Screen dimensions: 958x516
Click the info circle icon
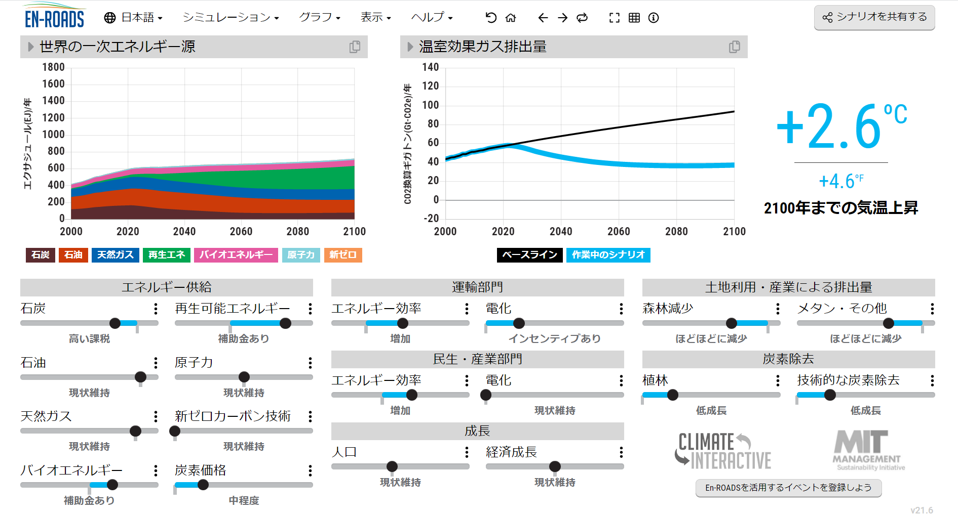[654, 18]
